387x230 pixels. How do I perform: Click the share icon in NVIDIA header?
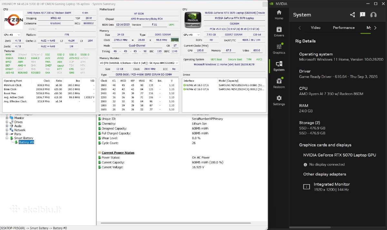point(352,15)
